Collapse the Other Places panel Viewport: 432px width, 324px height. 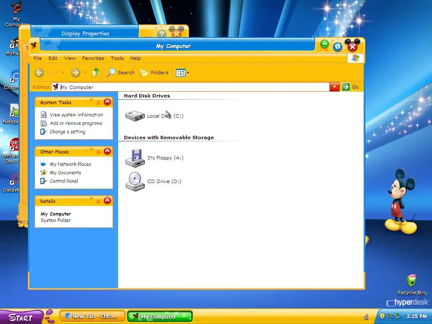tap(107, 151)
